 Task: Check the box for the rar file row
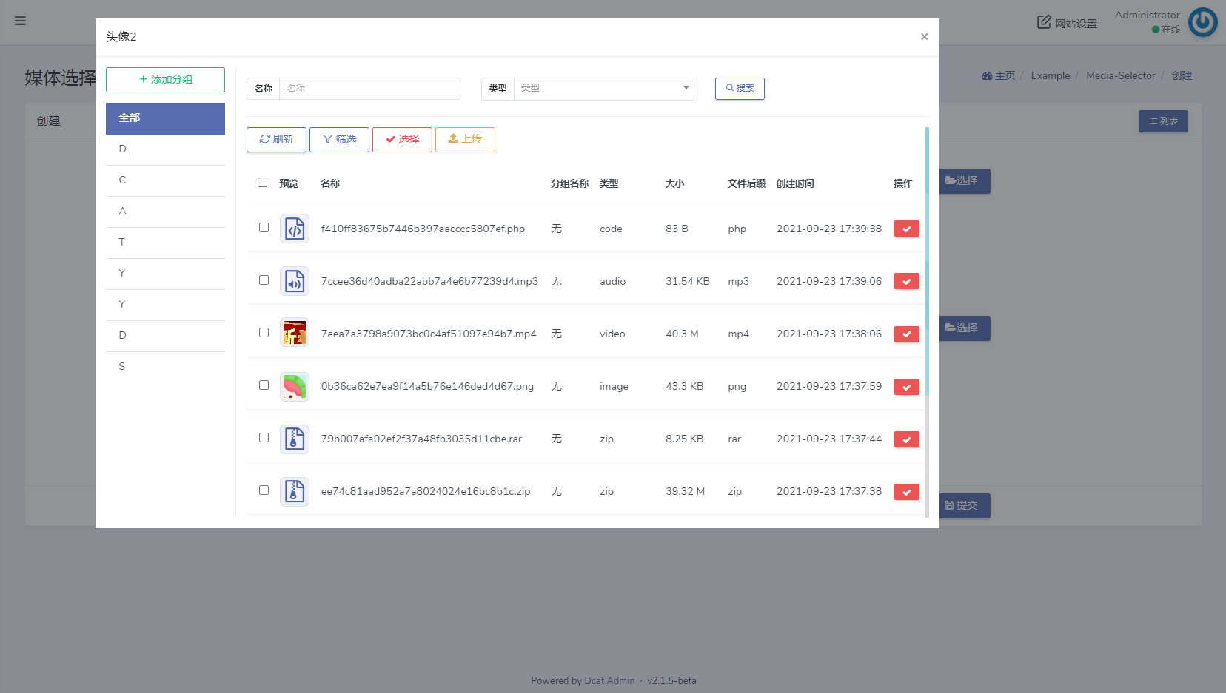tap(264, 438)
